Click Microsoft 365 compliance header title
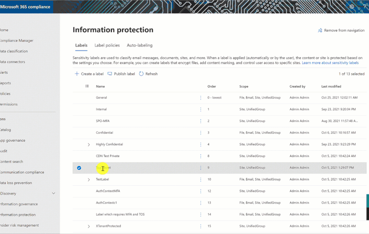The height and width of the screenshot is (234, 369). (25, 7)
